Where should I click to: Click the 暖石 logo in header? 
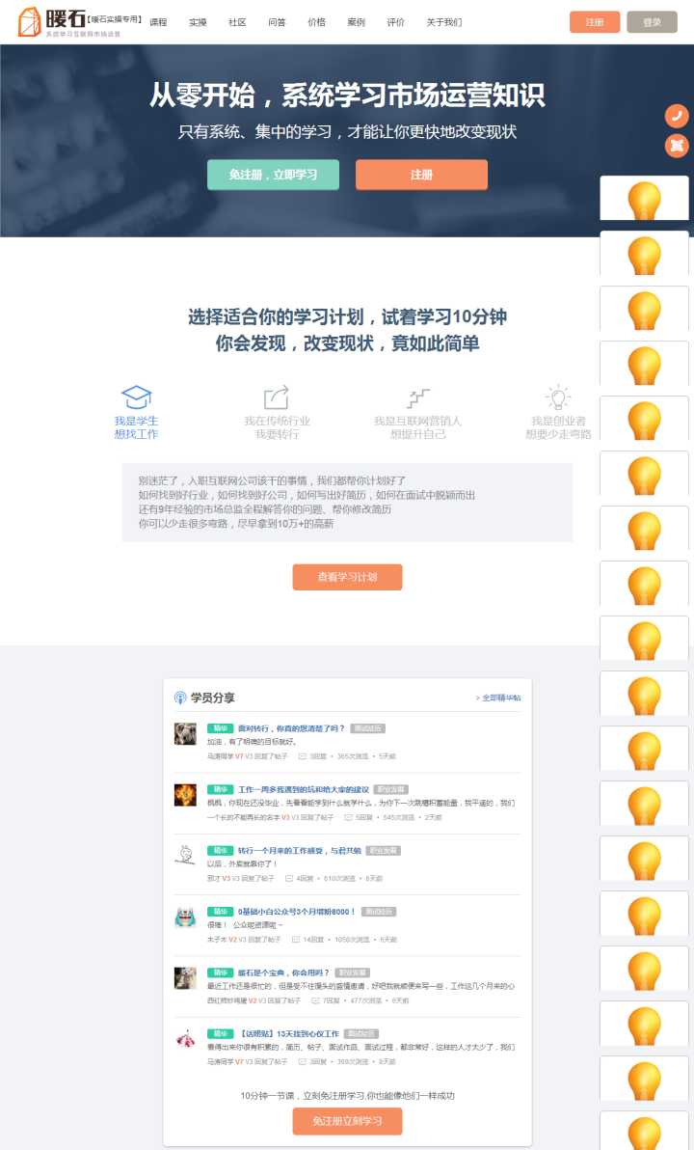[x=80, y=22]
